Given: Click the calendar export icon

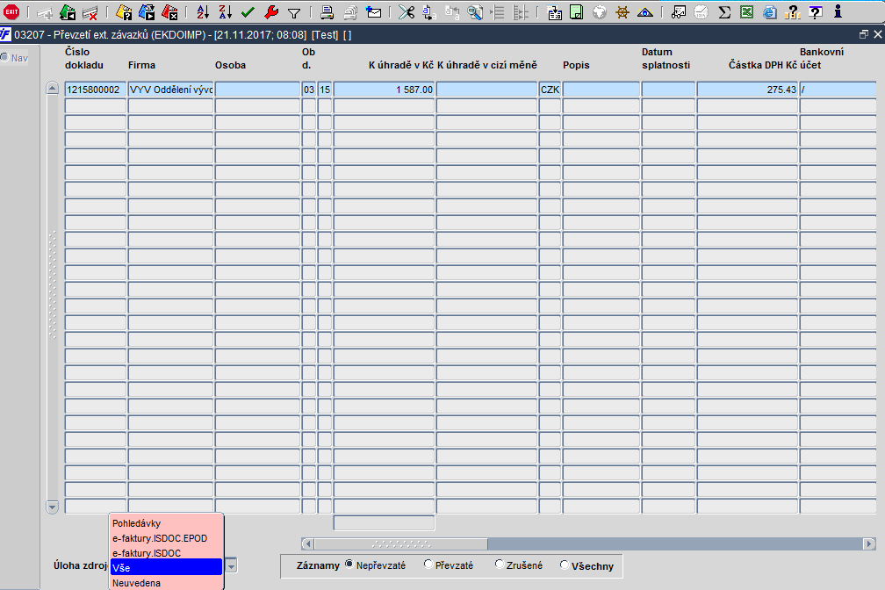Looking at the screenshot, I should click(x=555, y=12).
